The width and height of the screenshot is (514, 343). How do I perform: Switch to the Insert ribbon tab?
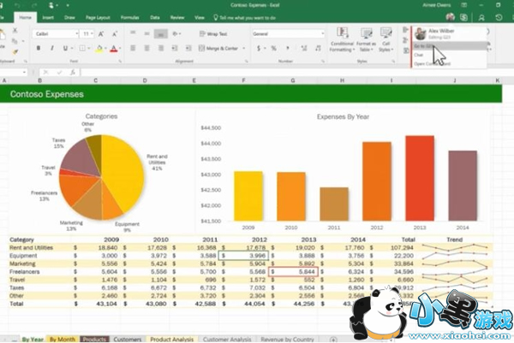coord(48,18)
